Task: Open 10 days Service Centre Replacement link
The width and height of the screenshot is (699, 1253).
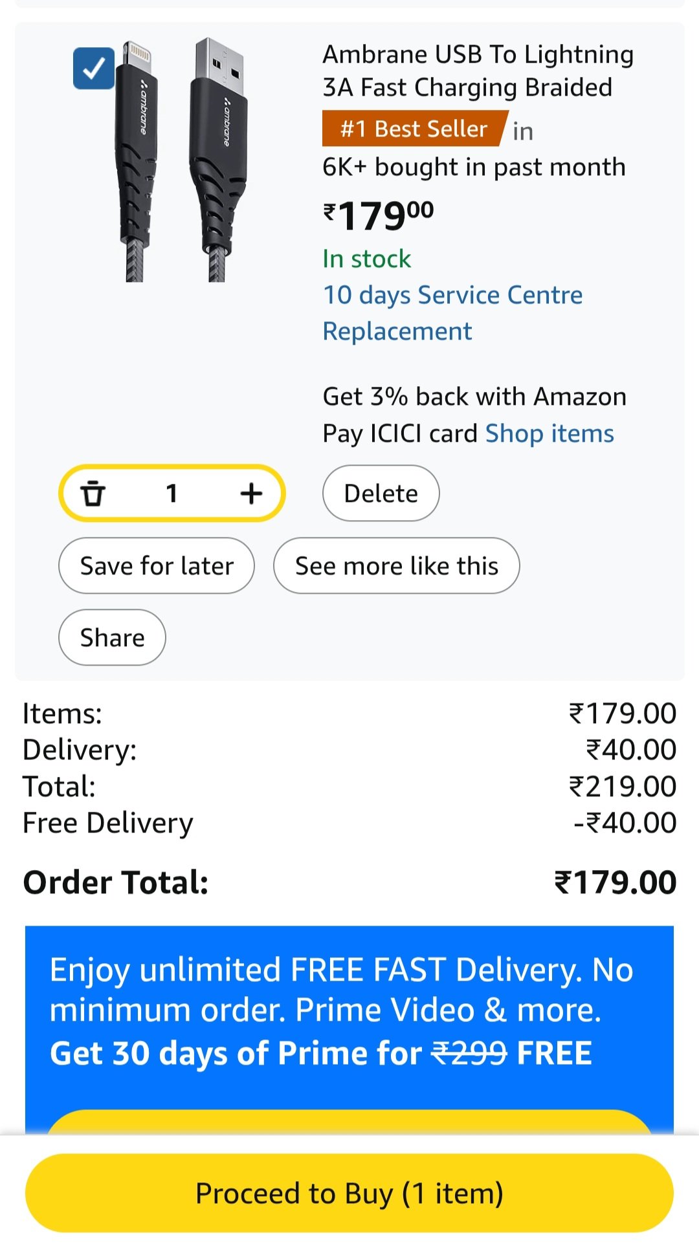Action: tap(452, 312)
